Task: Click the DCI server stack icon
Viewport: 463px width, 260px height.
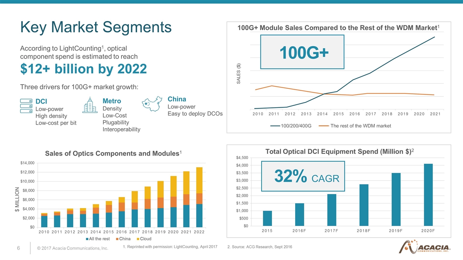Action: pyautogui.click(x=26, y=106)
